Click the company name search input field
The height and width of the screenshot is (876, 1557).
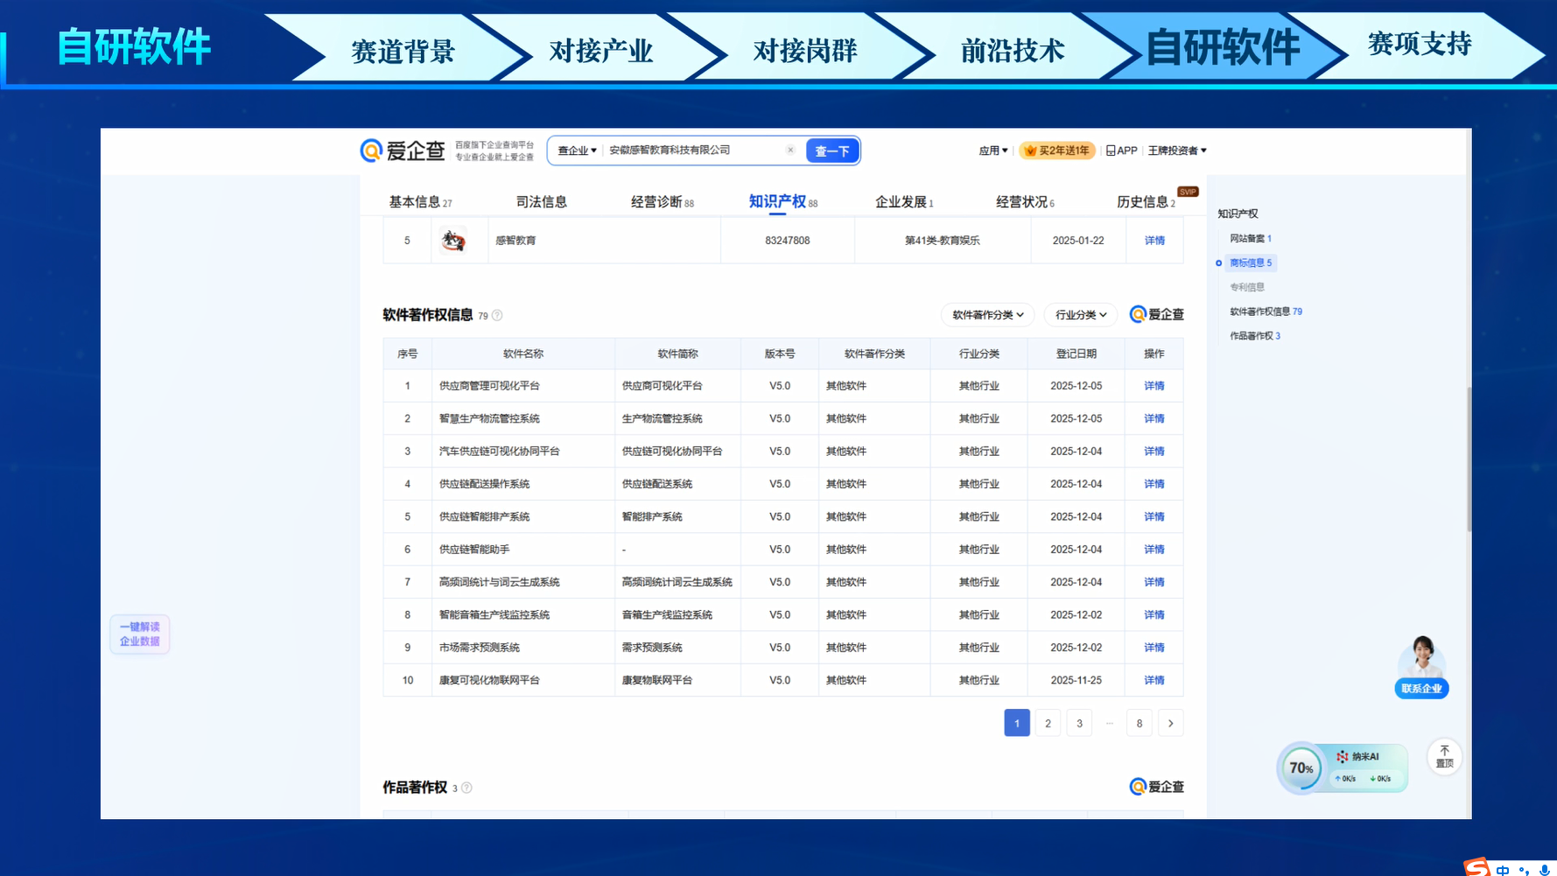(x=691, y=151)
